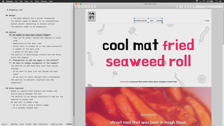Image resolution: width=224 pixels, height=126 pixels.
Task: Open the pen tool options arrow
Action: pyautogui.click(x=182, y=7)
